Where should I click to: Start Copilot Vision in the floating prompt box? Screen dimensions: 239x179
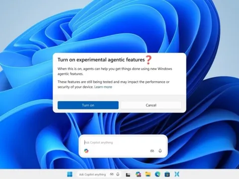(x=152, y=151)
